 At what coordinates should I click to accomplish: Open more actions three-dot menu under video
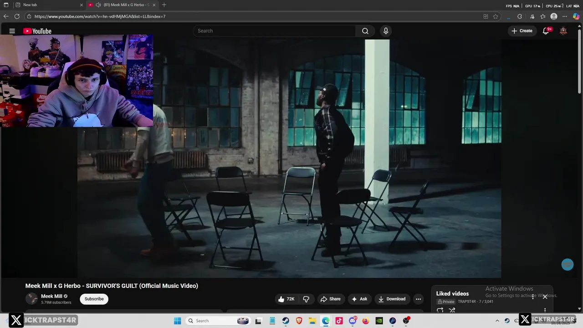tap(418, 299)
